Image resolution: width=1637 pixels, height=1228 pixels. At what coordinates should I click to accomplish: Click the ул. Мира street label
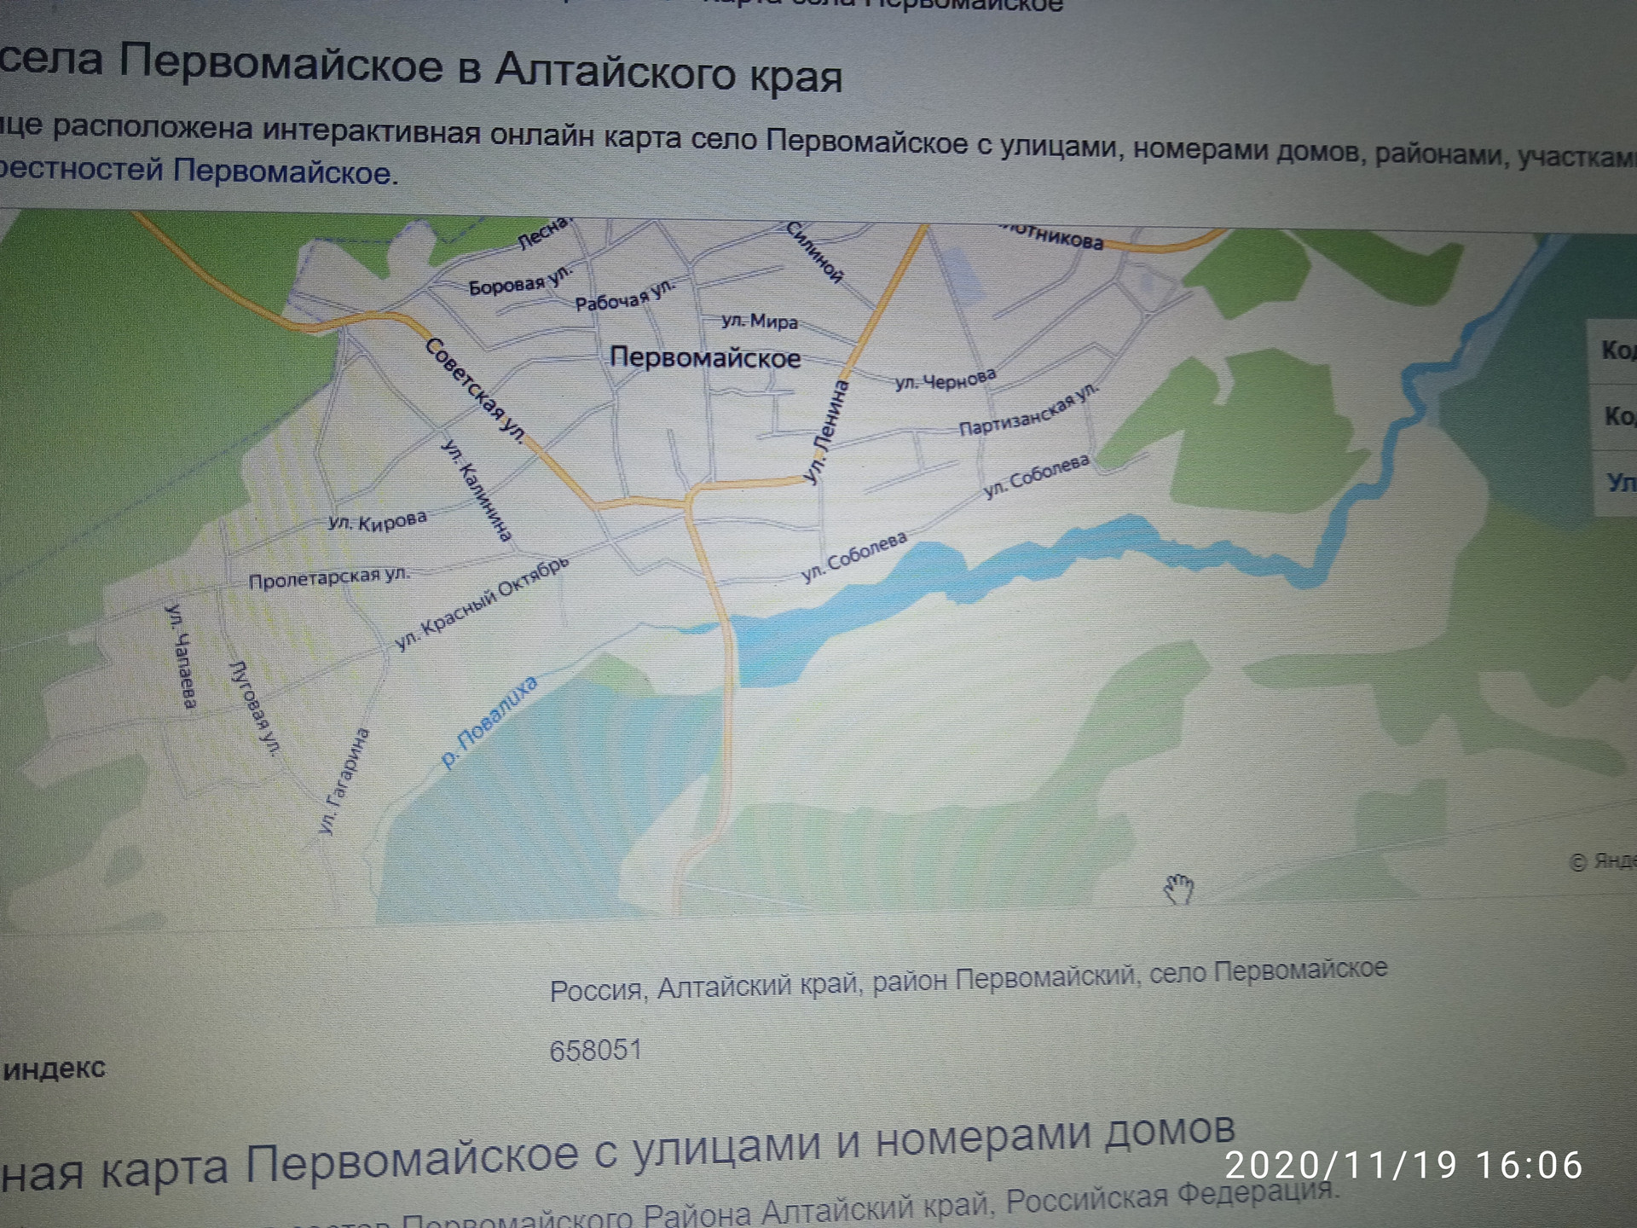(x=760, y=321)
